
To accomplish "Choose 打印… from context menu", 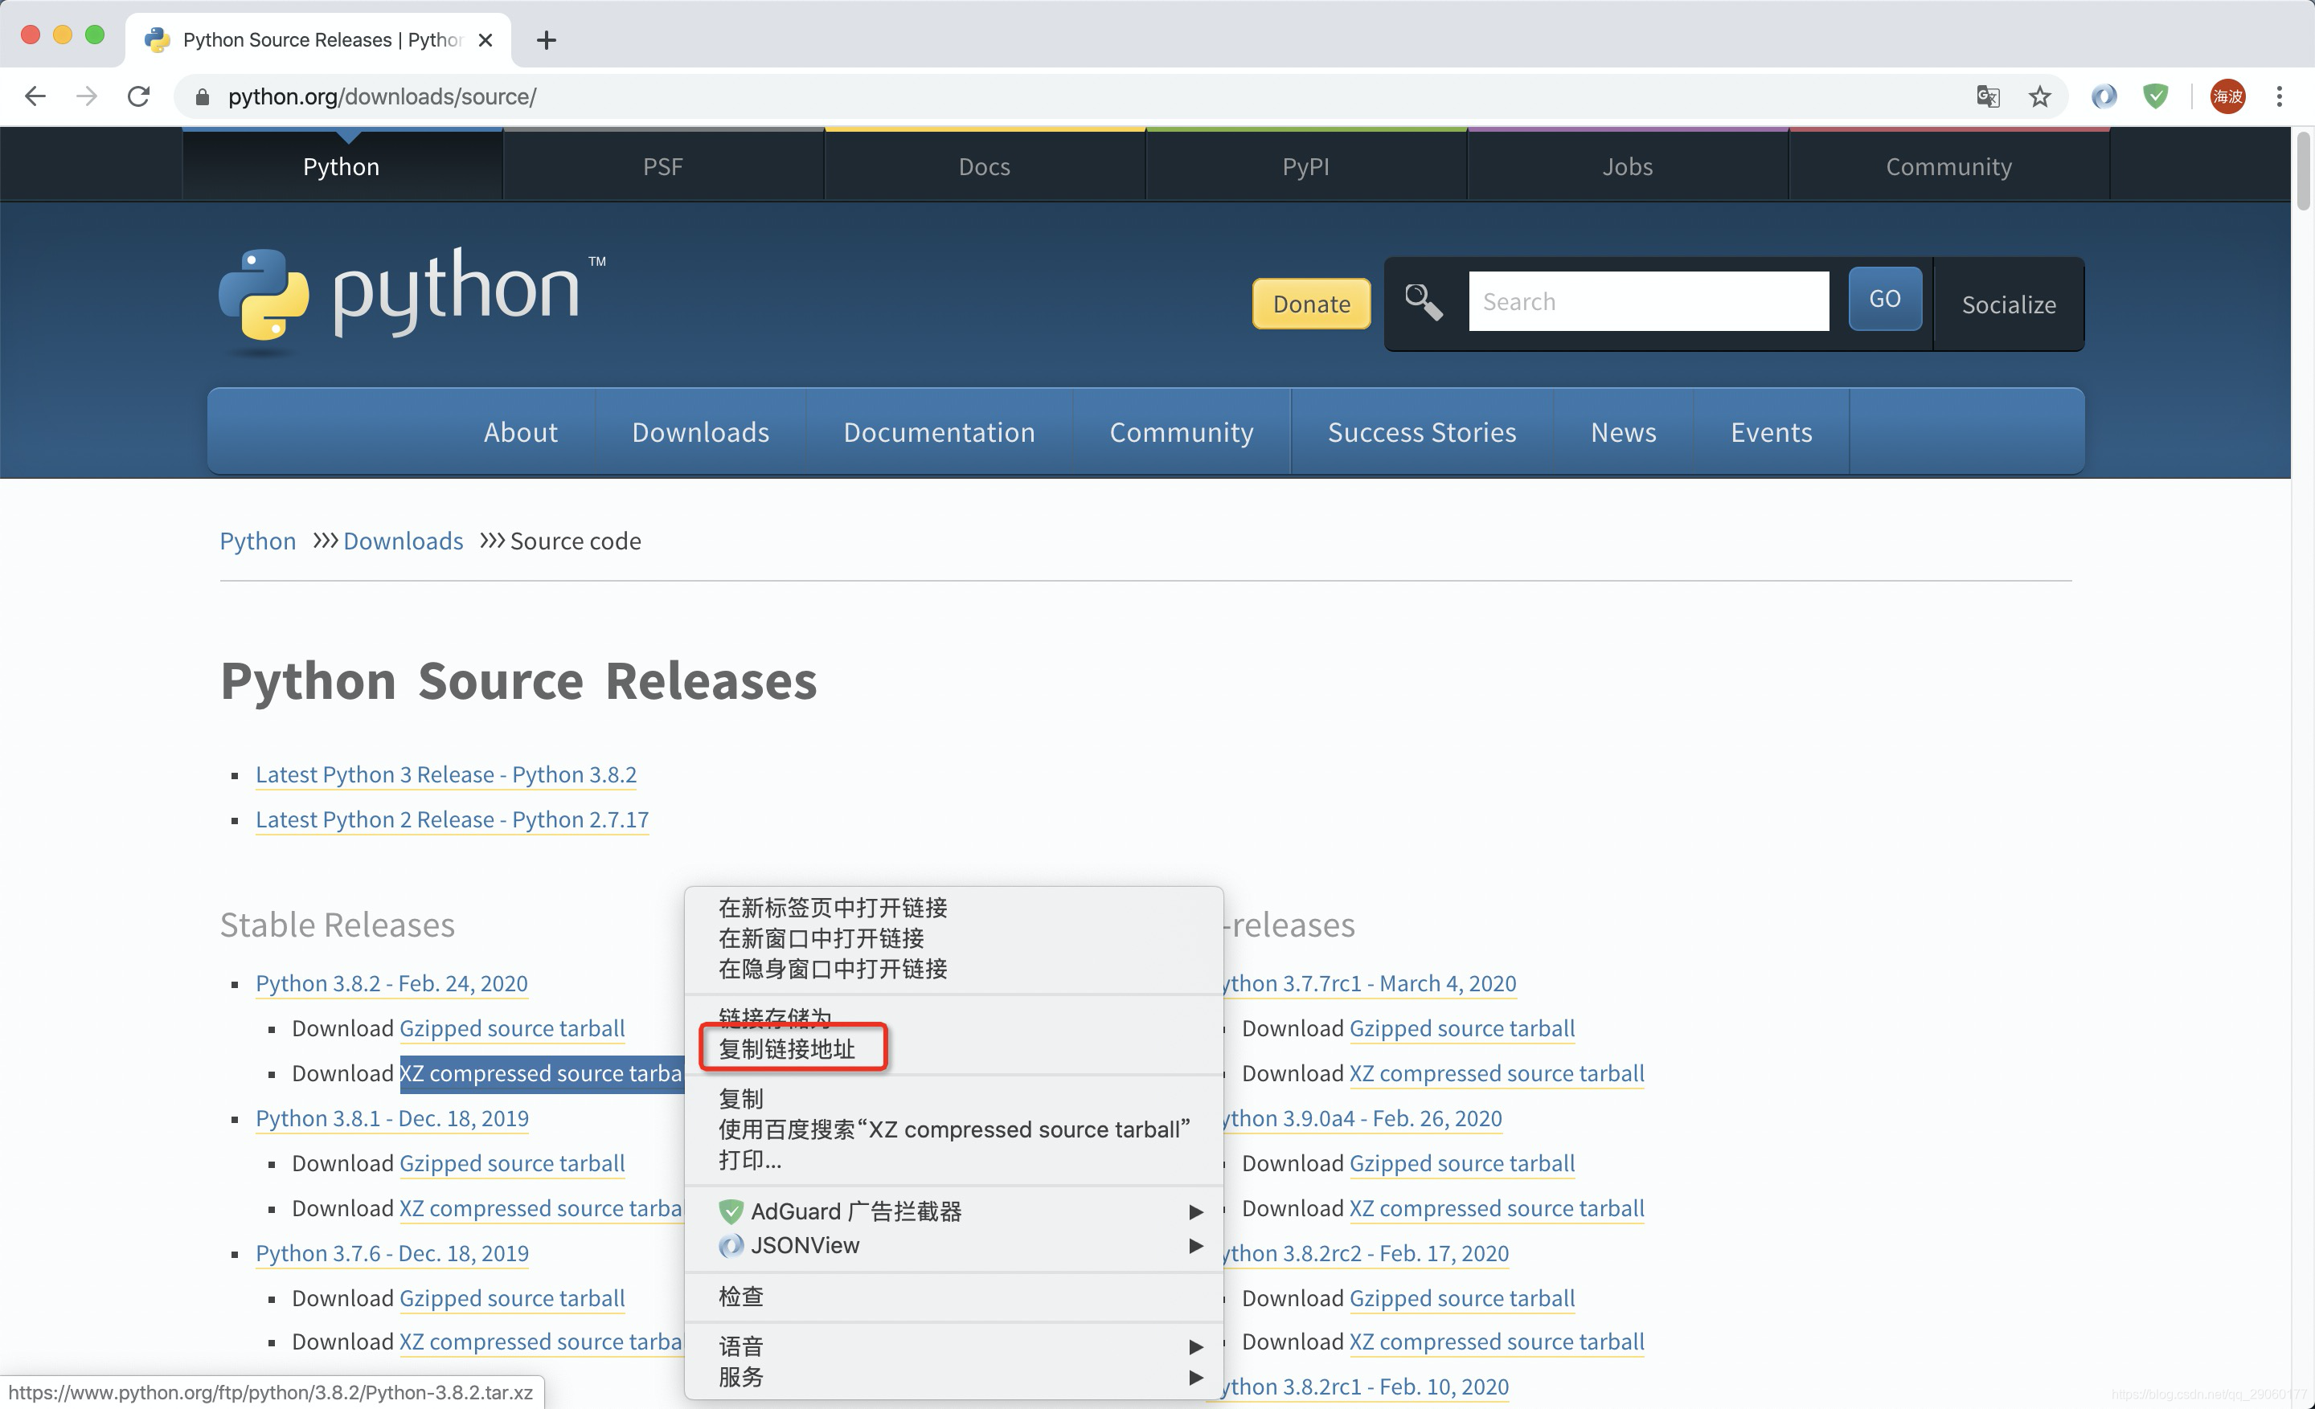I will (x=953, y=1160).
